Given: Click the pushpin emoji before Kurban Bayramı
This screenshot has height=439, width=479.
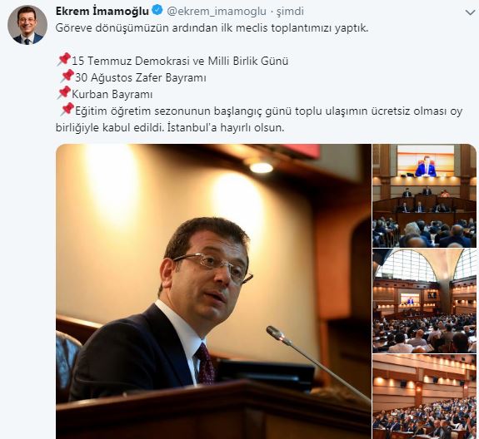Looking at the screenshot, I should point(63,92).
